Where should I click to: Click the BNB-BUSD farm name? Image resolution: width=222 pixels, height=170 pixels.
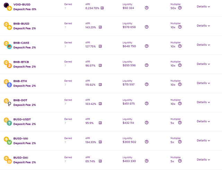point(21,24)
